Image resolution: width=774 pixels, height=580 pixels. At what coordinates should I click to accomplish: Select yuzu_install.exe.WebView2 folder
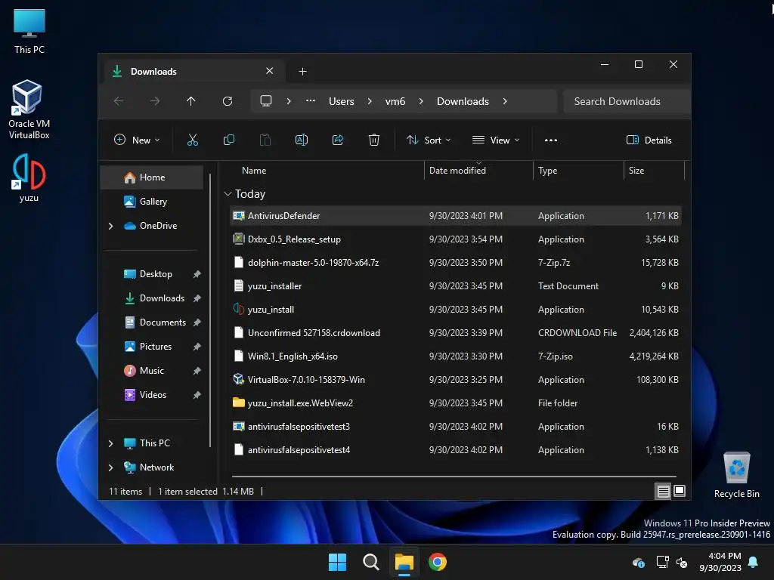click(x=455, y=403)
